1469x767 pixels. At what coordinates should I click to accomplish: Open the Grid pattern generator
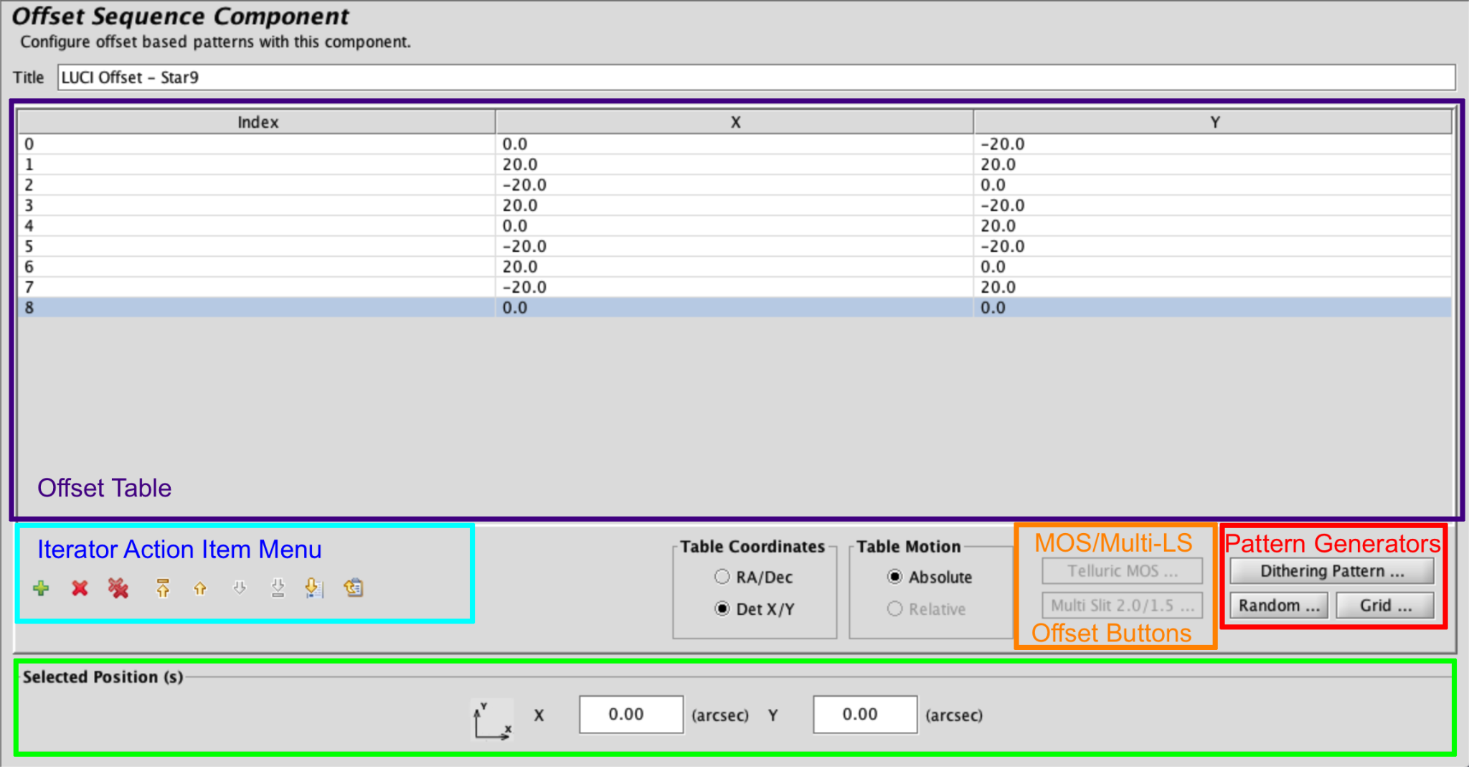click(1385, 605)
